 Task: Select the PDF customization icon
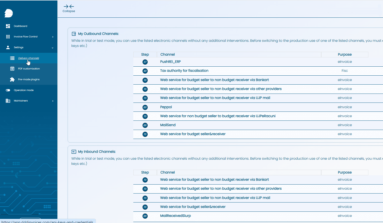(12, 68)
